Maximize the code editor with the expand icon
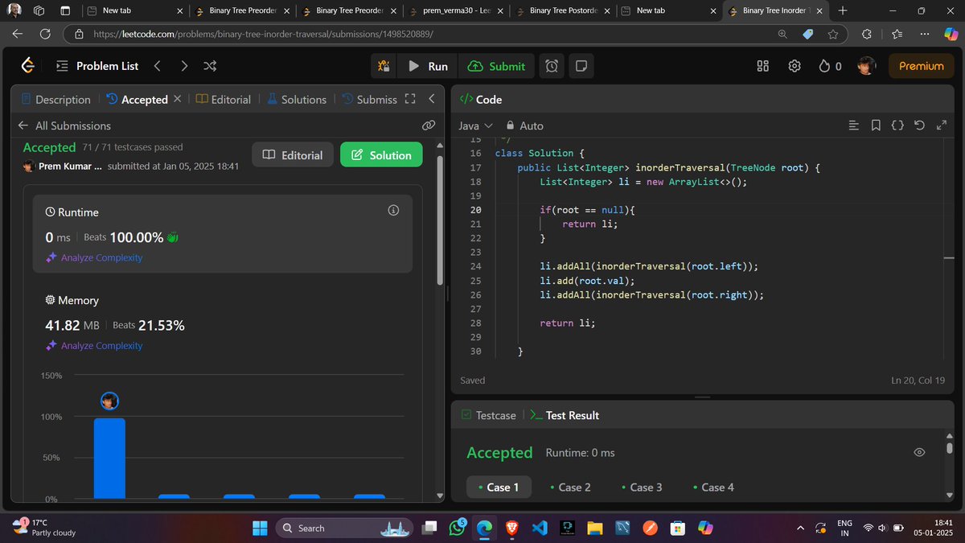This screenshot has height=543, width=965. (942, 125)
